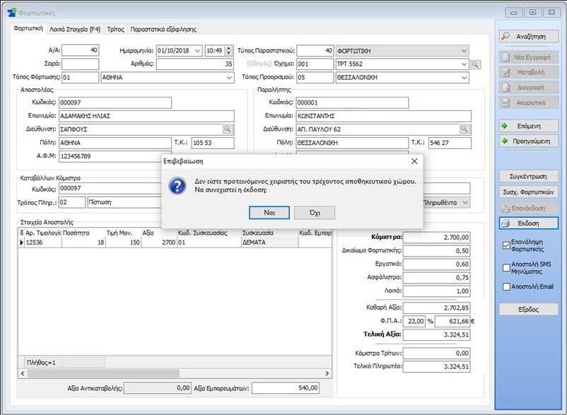The width and height of the screenshot is (567, 415).
Task: Click the Νέα Εγγραφή button
Action: tap(529, 57)
